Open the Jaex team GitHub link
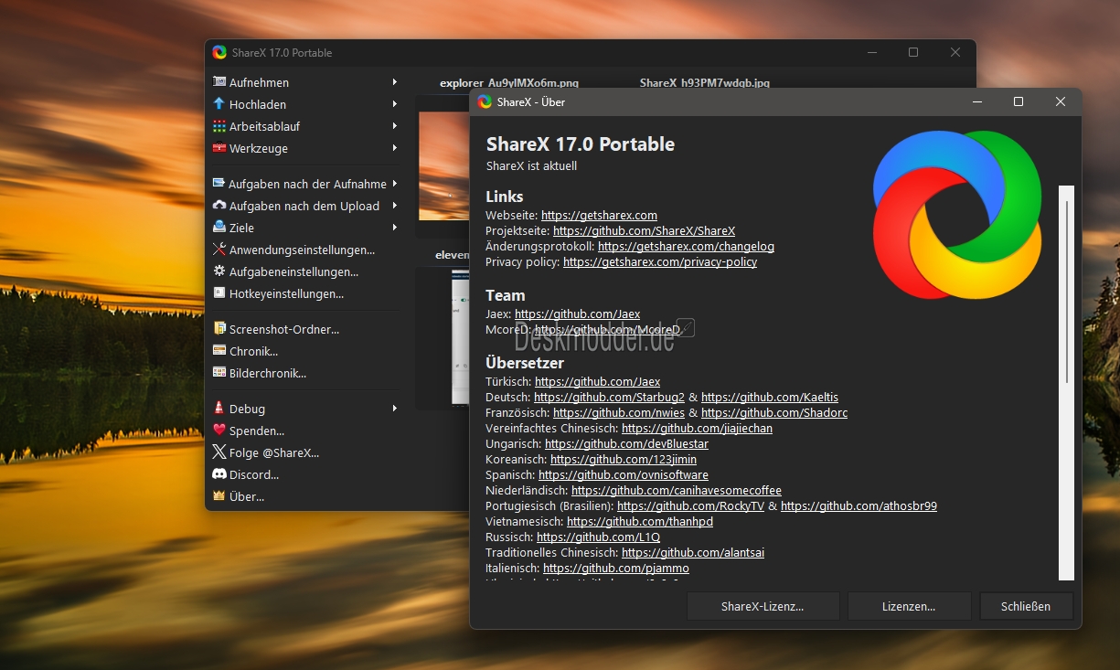This screenshot has width=1120, height=670. click(577, 314)
